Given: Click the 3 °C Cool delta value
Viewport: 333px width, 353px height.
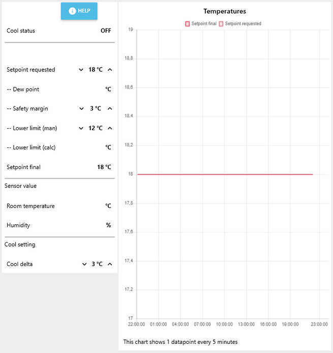Looking at the screenshot, I should click(x=97, y=264).
